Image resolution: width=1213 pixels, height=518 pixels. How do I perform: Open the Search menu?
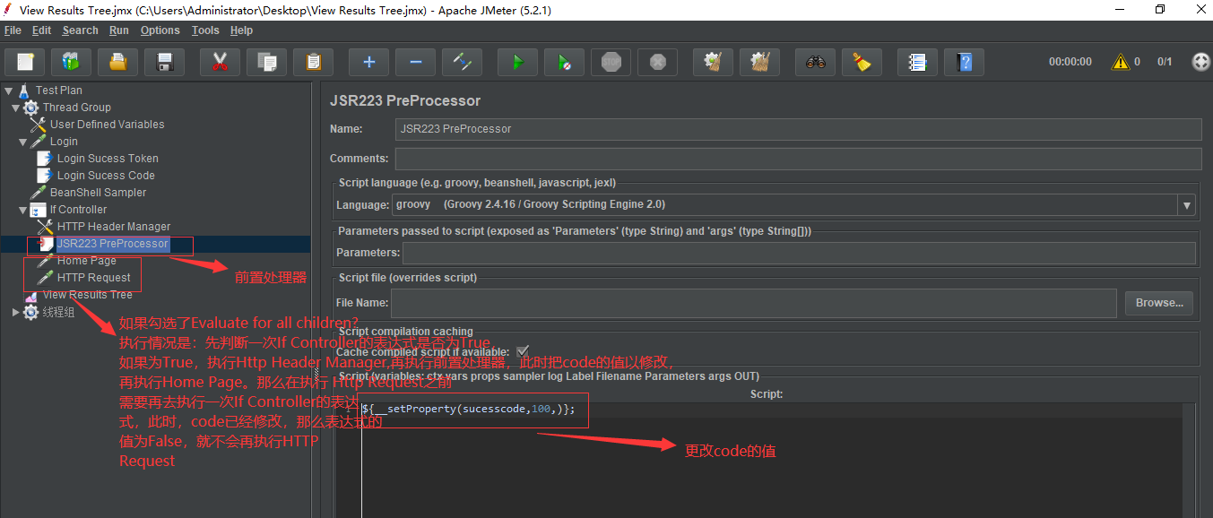coord(80,30)
